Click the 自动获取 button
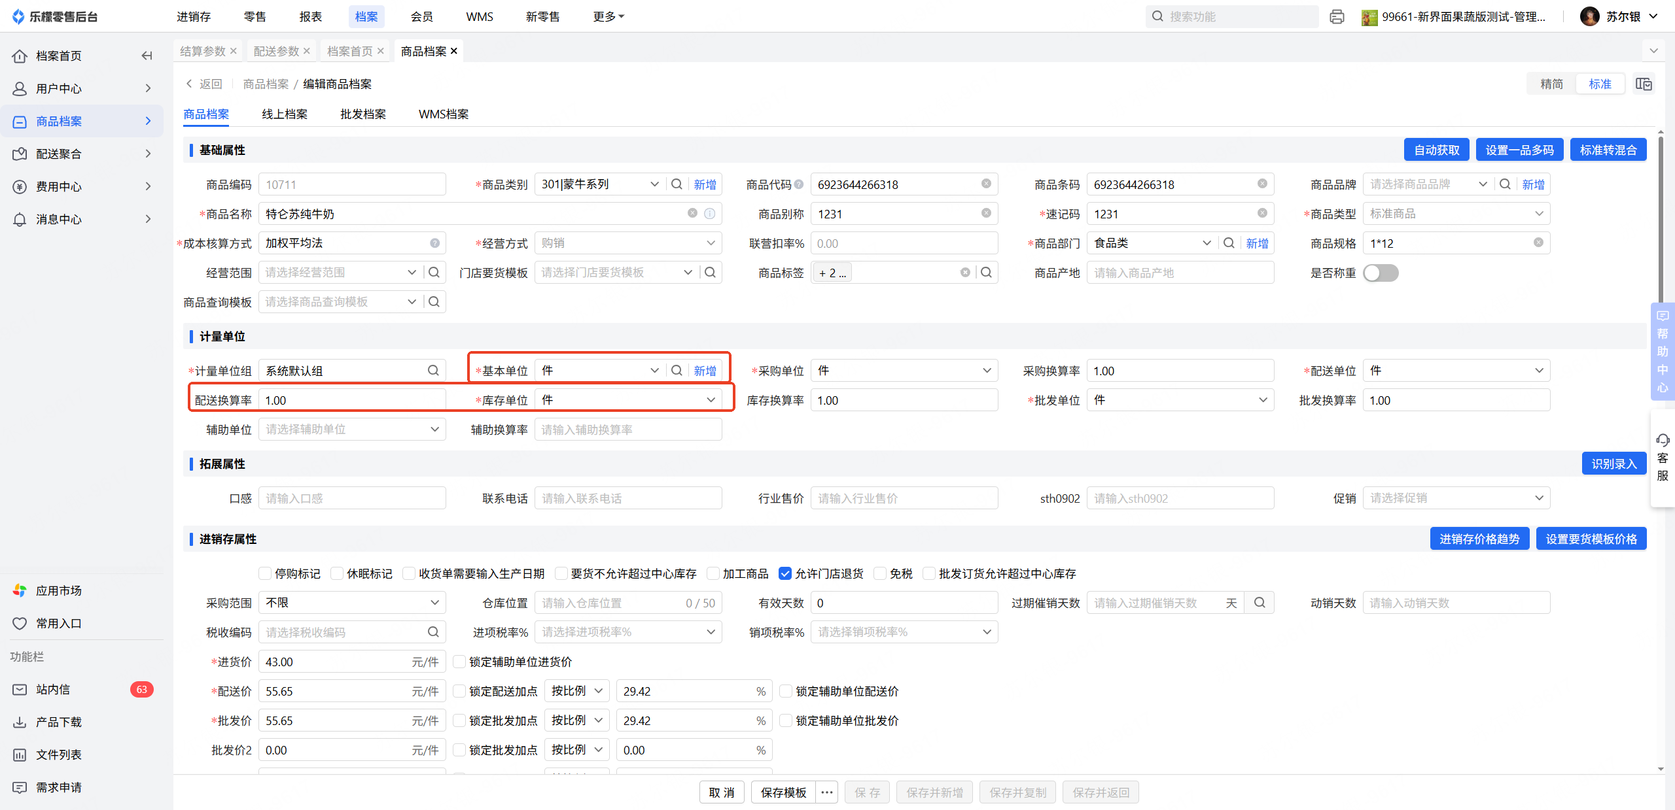 1436,150
